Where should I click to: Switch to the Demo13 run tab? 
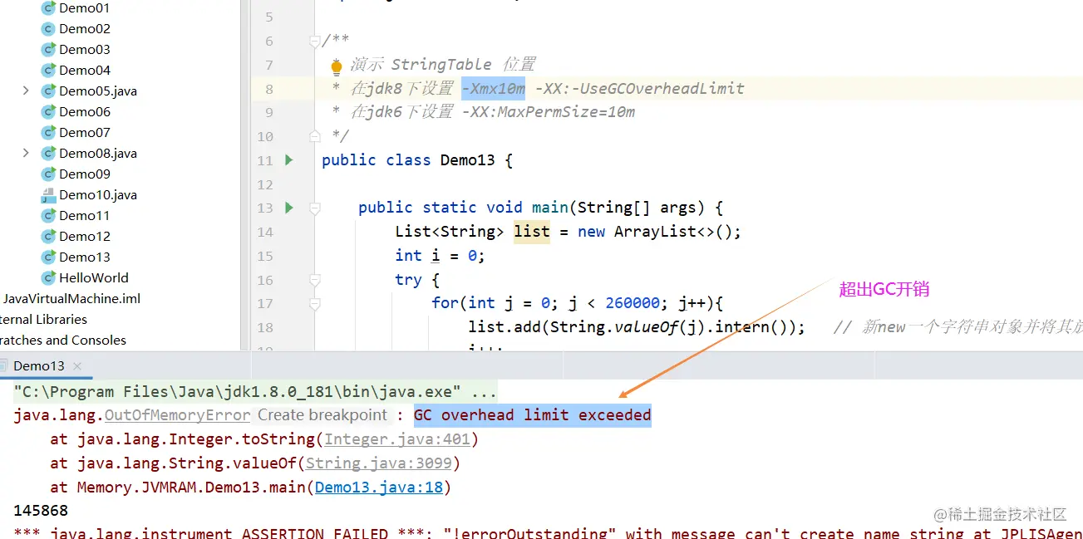pos(39,366)
